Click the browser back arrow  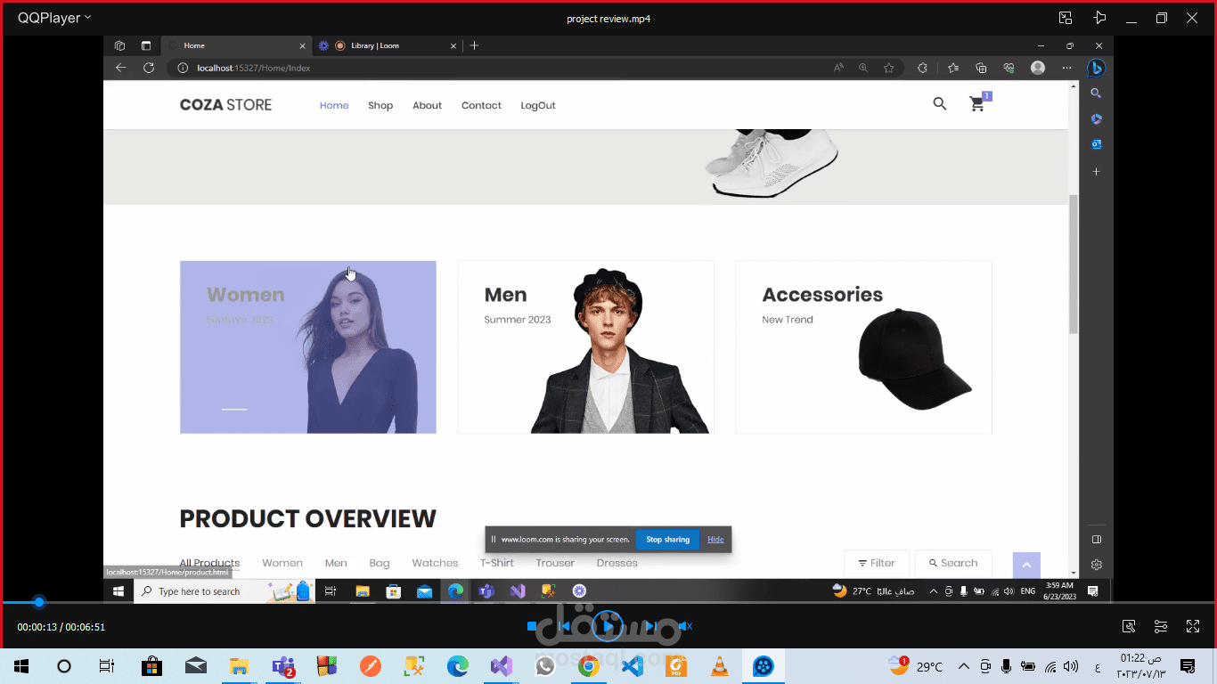click(x=121, y=68)
